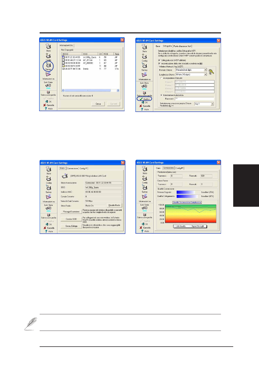Open Chiave Predefinita Key 1 dropdown
The height and width of the screenshot is (367, 259).
pos(204,104)
